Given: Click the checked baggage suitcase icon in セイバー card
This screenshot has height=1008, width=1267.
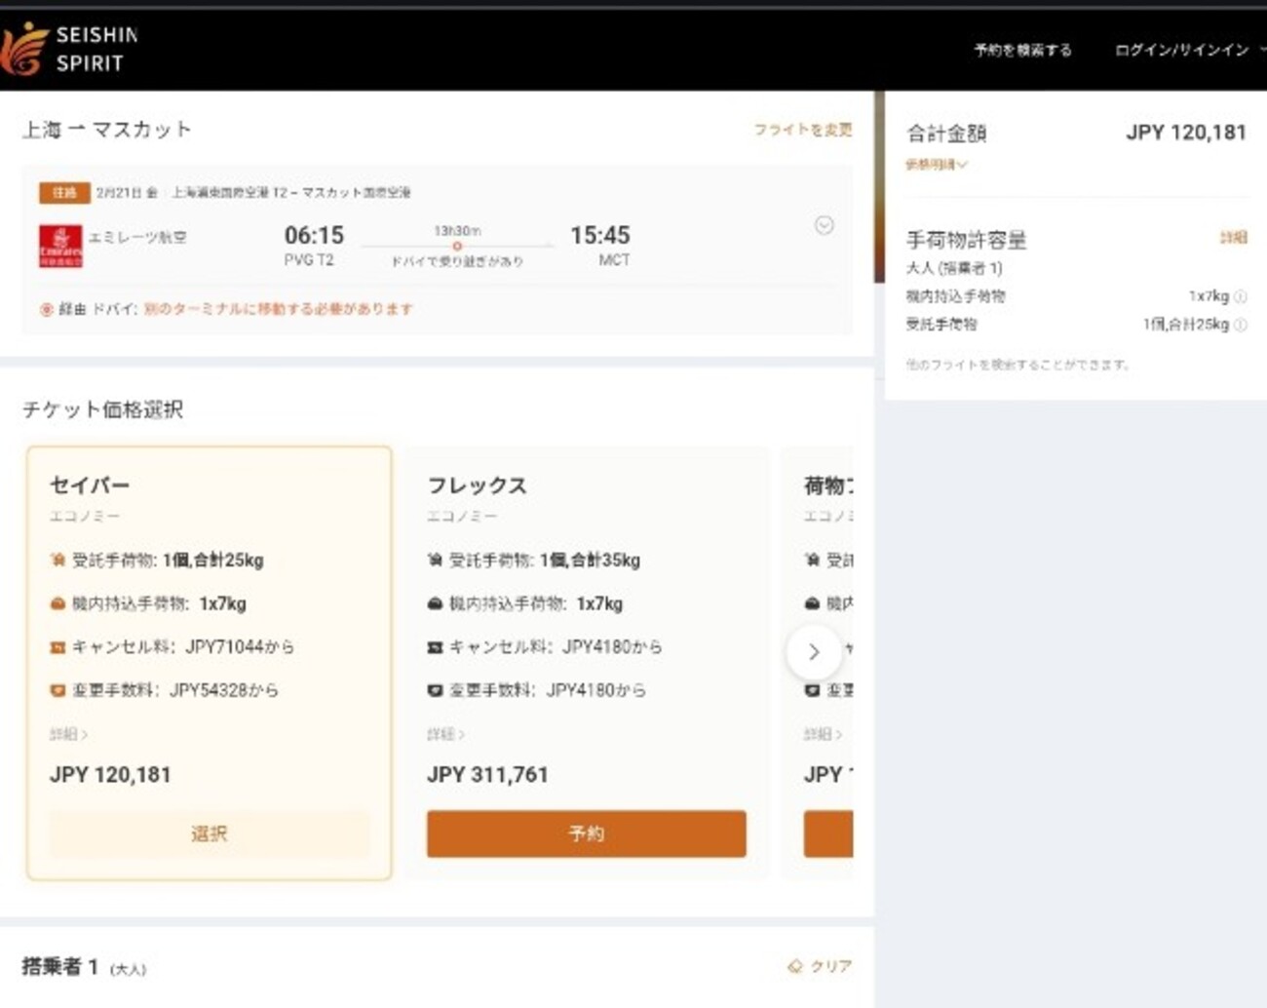Looking at the screenshot, I should click(x=57, y=559).
